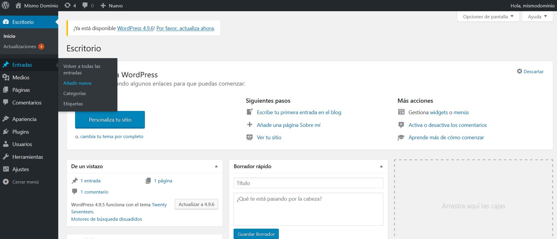Open the Inicio submenu item
The image size is (557, 239).
9,36
